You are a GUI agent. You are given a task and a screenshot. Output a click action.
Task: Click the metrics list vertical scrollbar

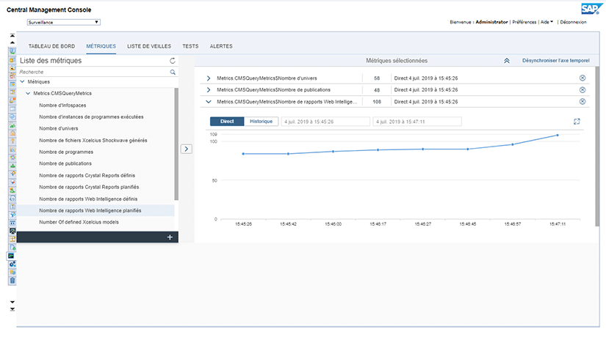[x=176, y=144]
